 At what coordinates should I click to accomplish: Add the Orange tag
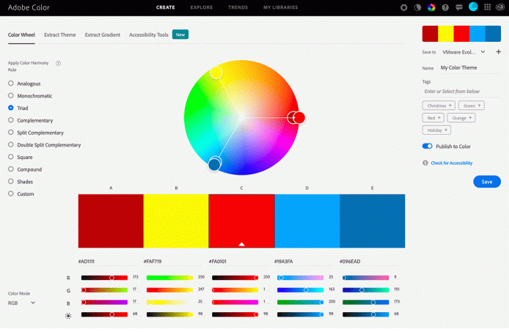pos(461,118)
